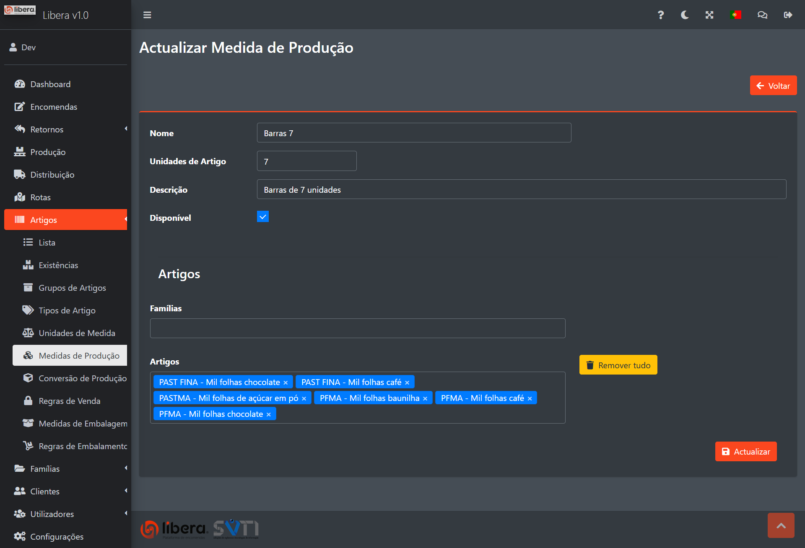The width and height of the screenshot is (805, 548).
Task: Open the Famílias selection field
Action: (357, 328)
